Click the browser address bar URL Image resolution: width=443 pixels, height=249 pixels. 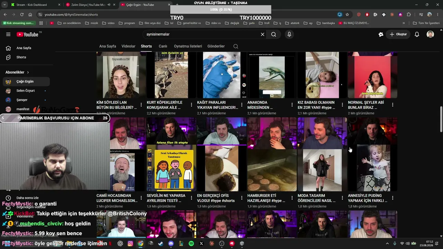click(71, 15)
